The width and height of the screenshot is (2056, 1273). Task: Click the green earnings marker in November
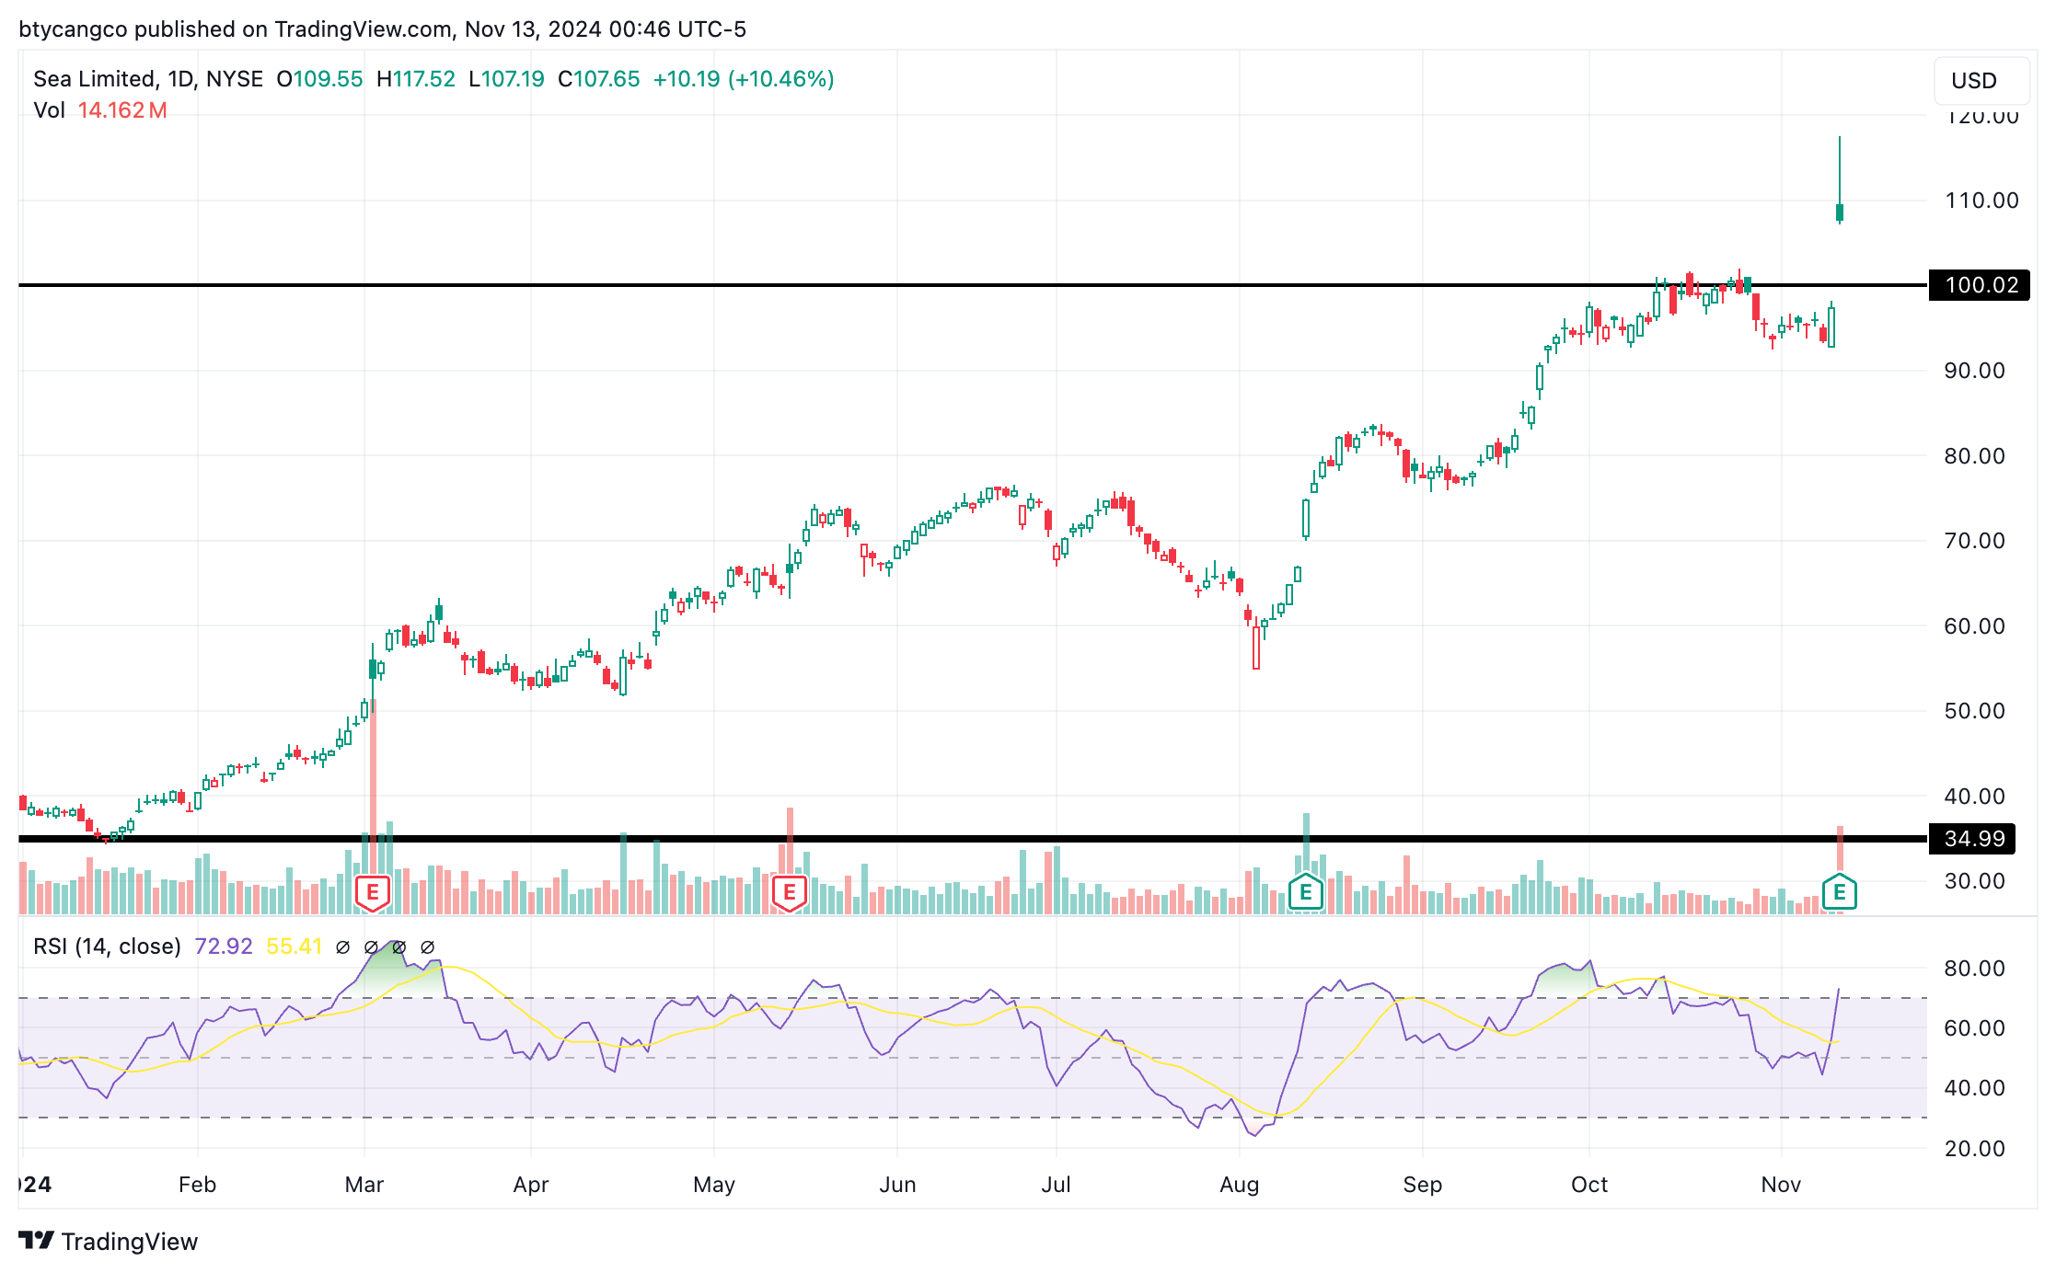click(1839, 891)
